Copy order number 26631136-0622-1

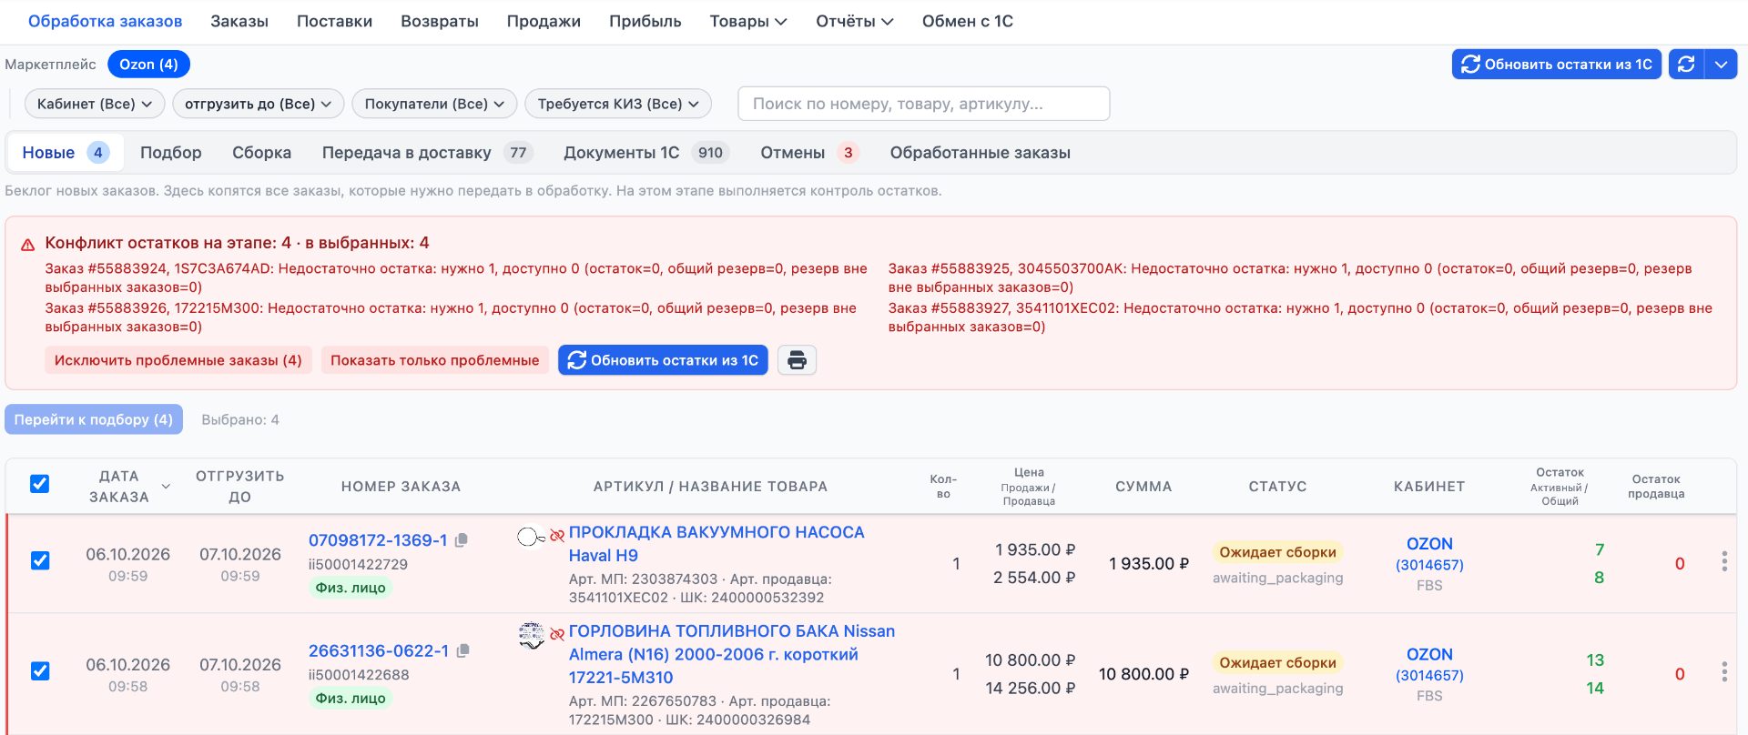462,651
